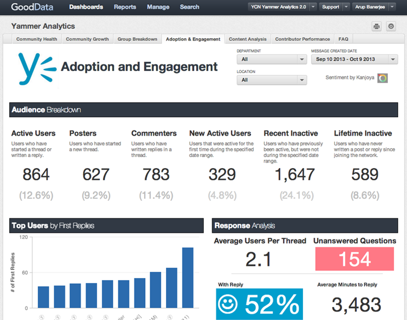
Task: Click the Commenters percentage (11.4%)
Action: (x=156, y=195)
